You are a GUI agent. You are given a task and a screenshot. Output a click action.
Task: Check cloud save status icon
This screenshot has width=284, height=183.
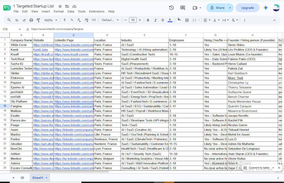pos(74,6)
